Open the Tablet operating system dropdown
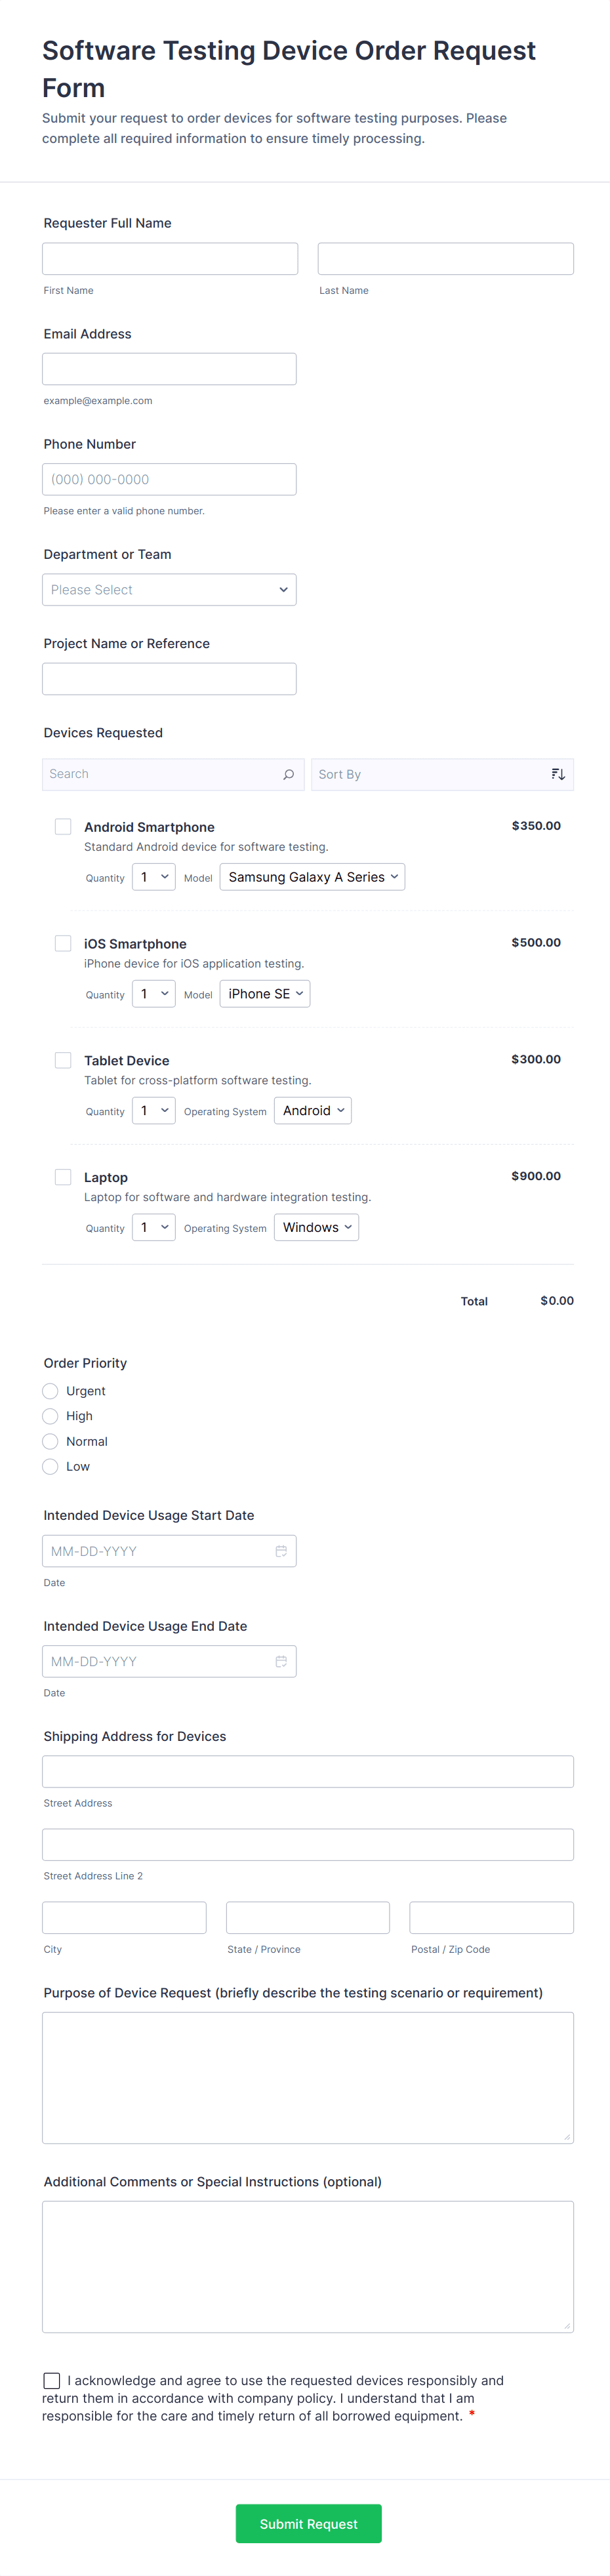 (312, 1110)
